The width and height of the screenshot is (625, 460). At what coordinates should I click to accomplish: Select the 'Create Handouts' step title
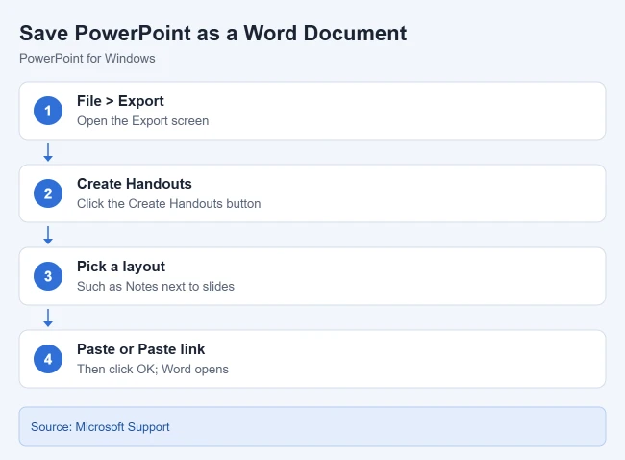[x=135, y=184]
